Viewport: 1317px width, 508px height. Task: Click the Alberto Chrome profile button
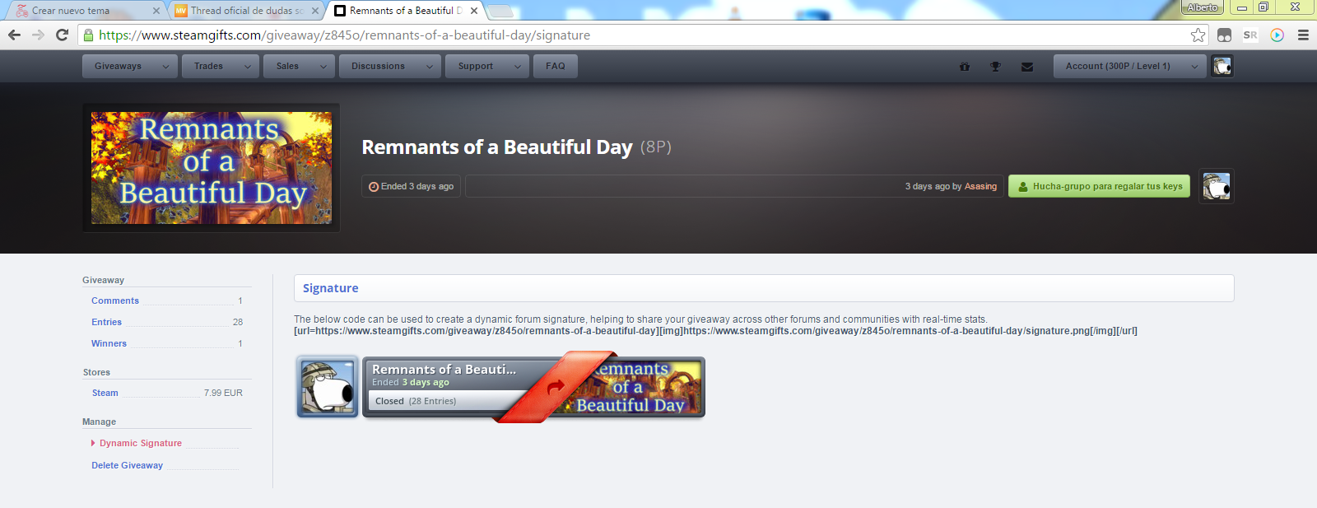pyautogui.click(x=1203, y=7)
